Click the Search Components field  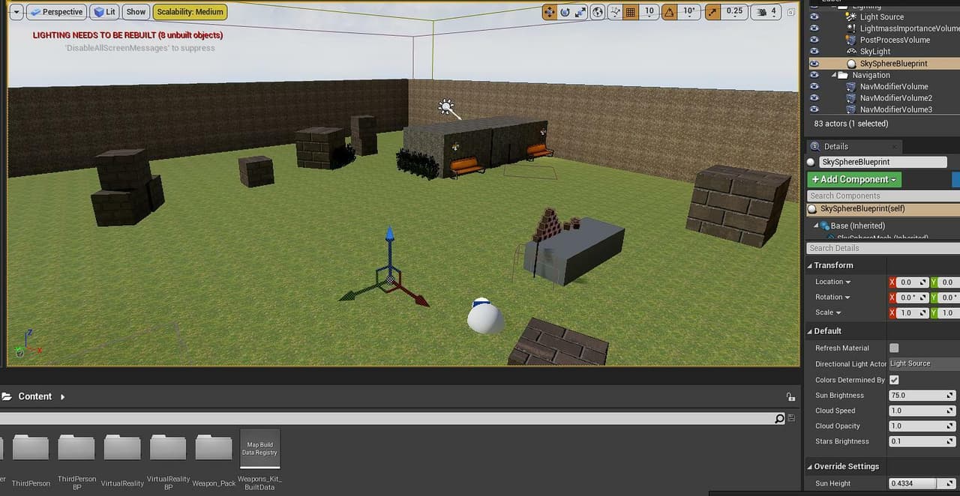[x=882, y=196]
